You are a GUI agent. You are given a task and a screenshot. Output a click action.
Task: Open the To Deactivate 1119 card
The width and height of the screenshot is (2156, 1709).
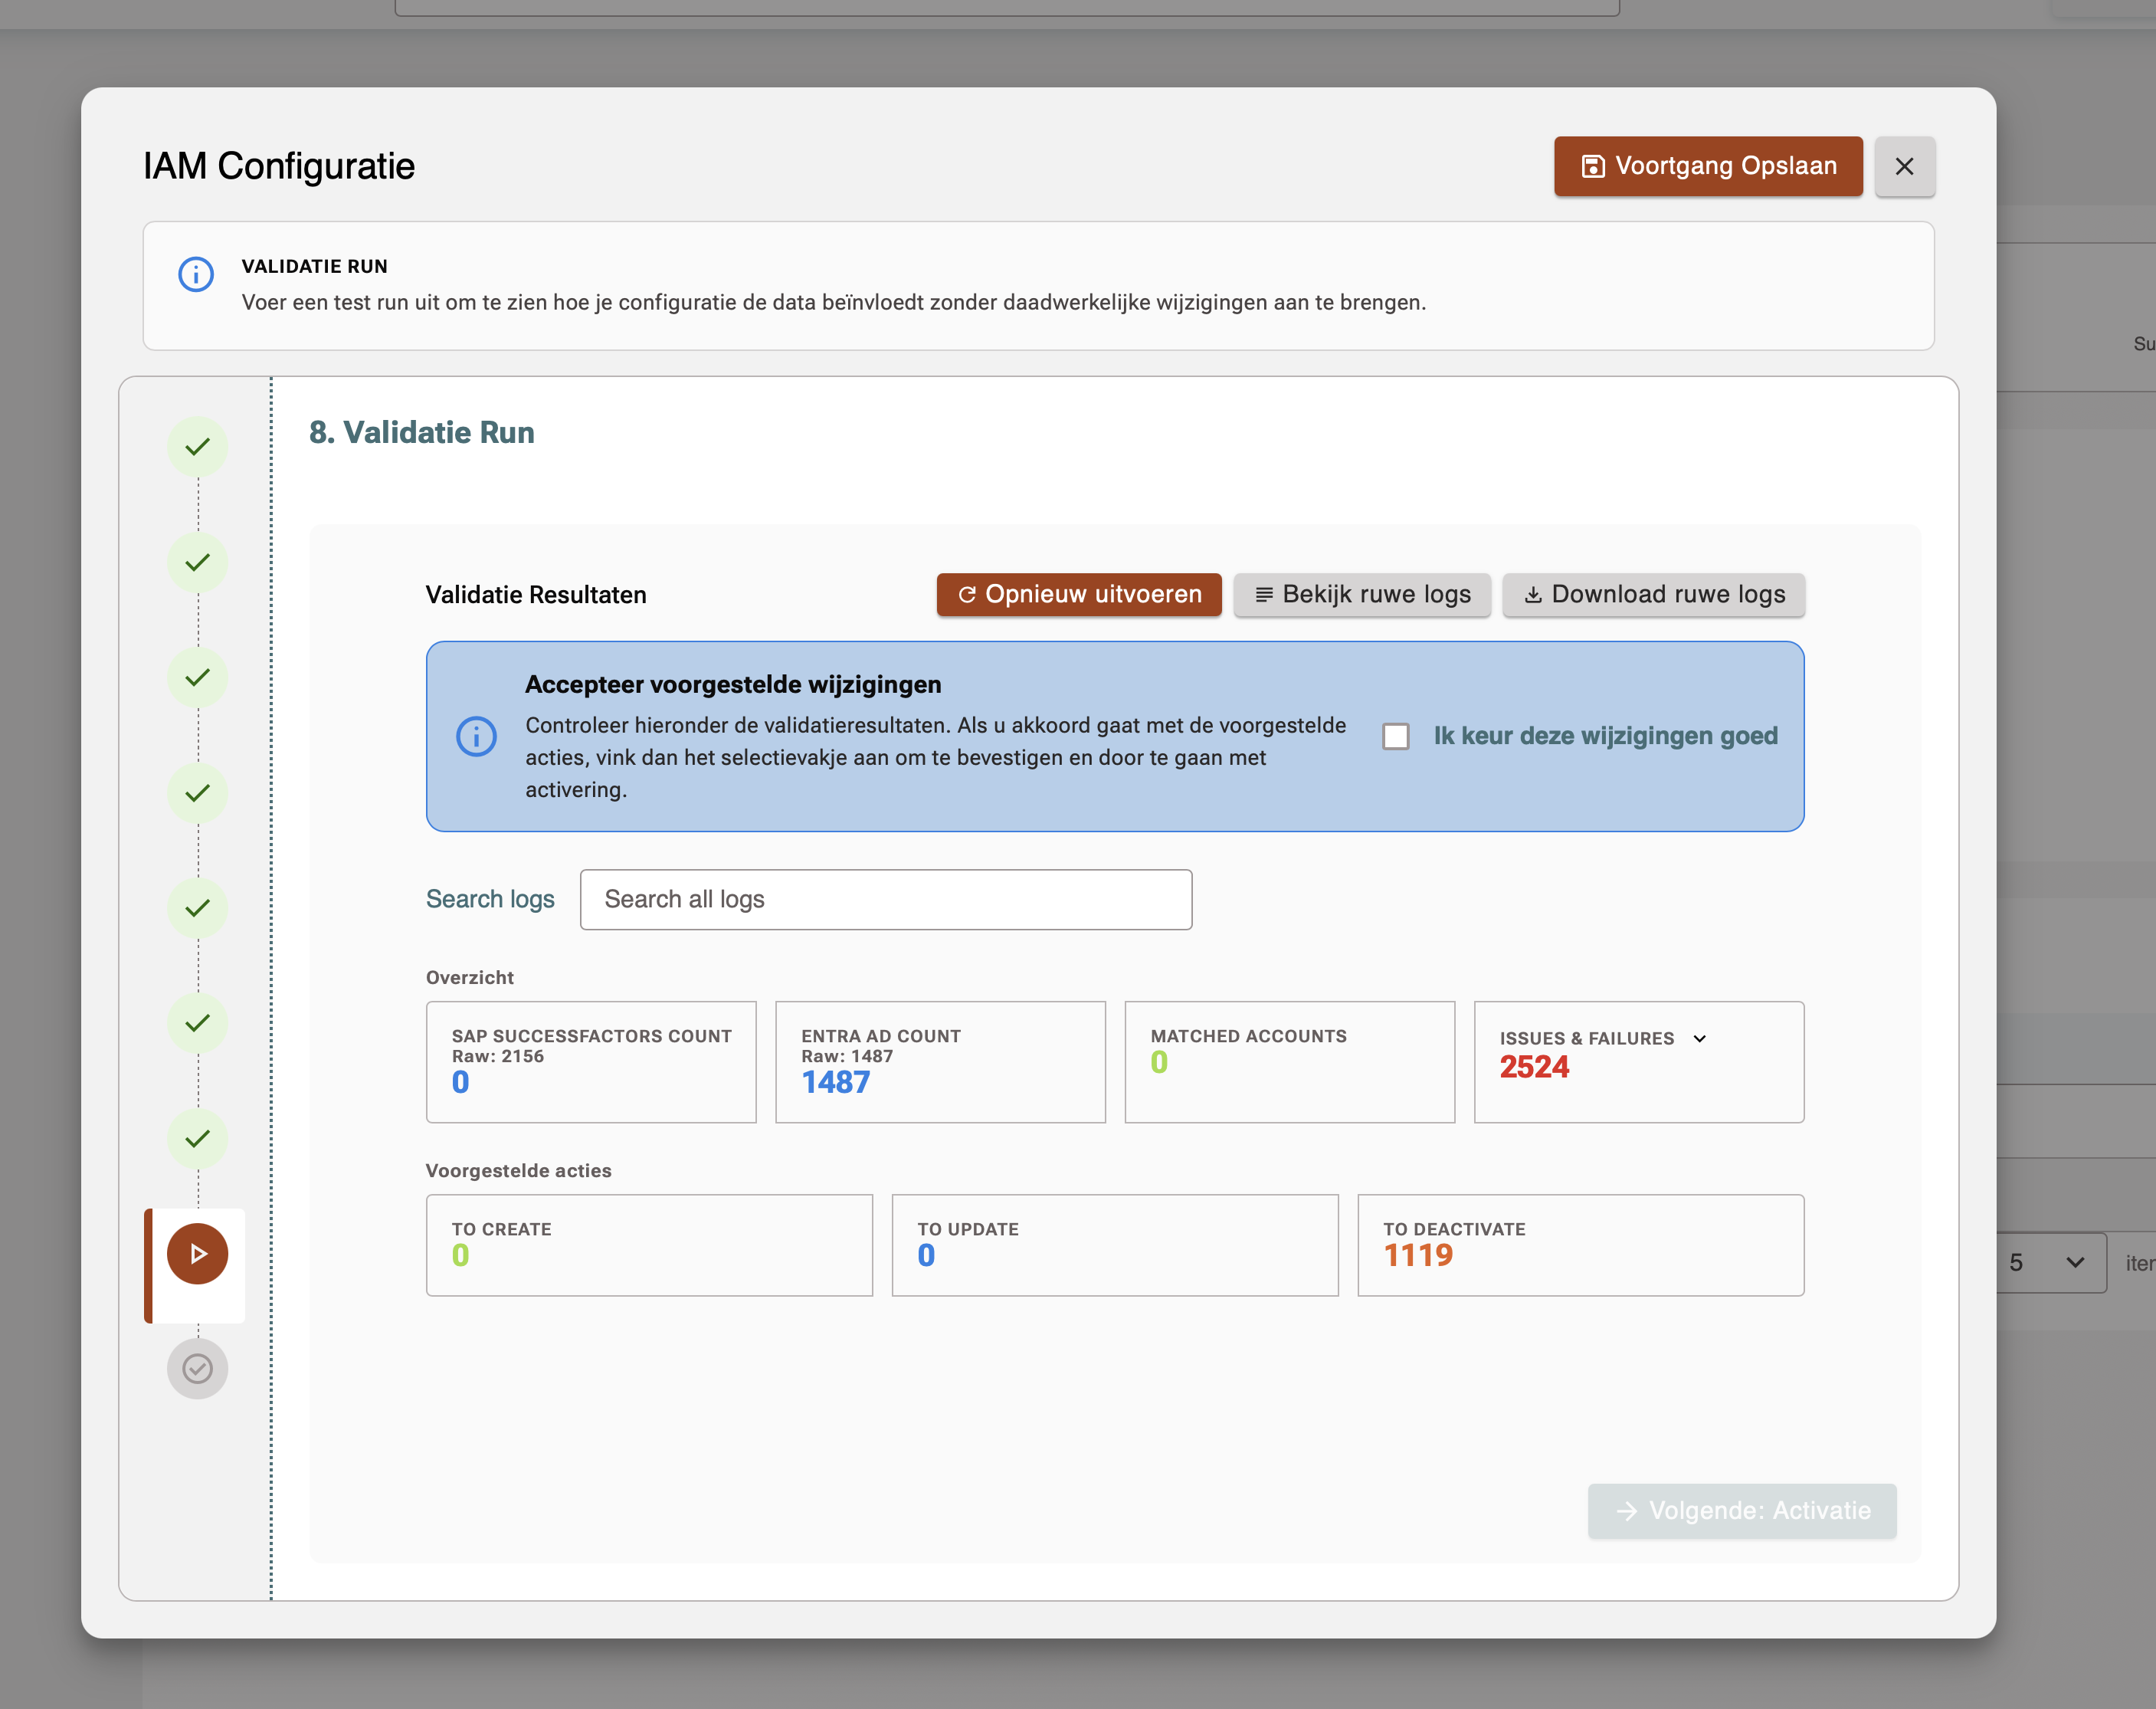click(1580, 1245)
